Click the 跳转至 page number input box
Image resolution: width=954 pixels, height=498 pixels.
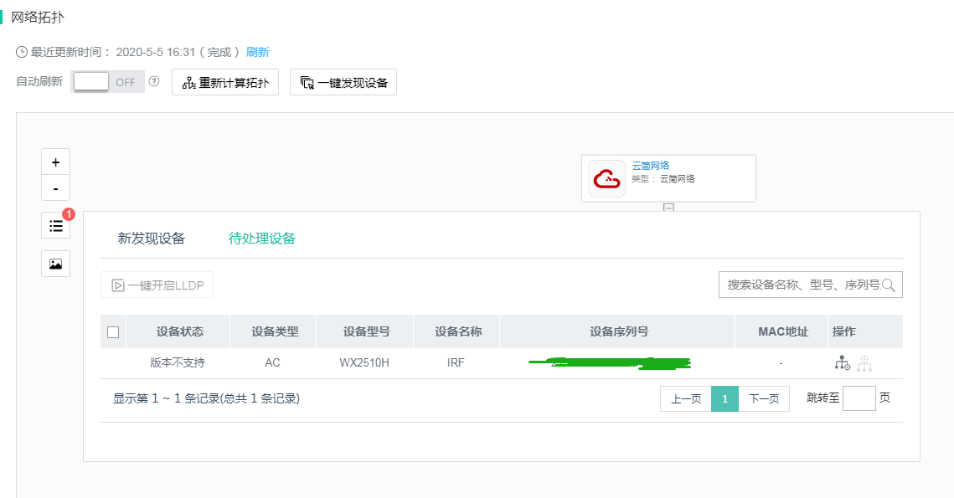pyautogui.click(x=859, y=398)
